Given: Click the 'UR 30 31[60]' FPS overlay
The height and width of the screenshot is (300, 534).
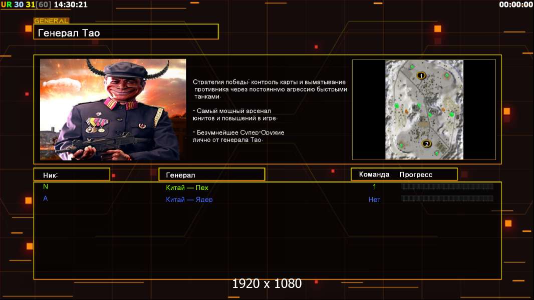Looking at the screenshot, I should [x=26, y=4].
